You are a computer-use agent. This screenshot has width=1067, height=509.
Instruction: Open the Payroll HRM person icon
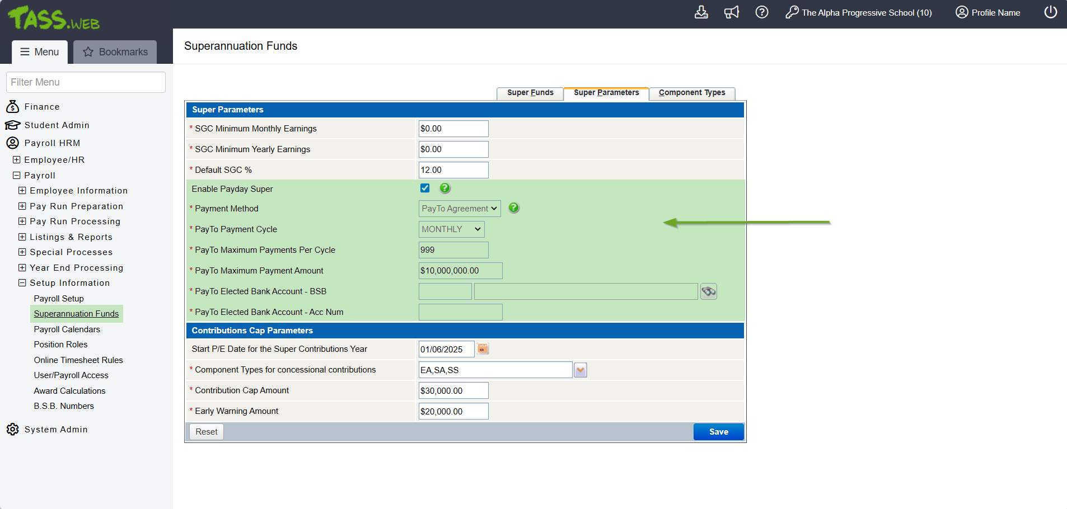[x=13, y=143]
